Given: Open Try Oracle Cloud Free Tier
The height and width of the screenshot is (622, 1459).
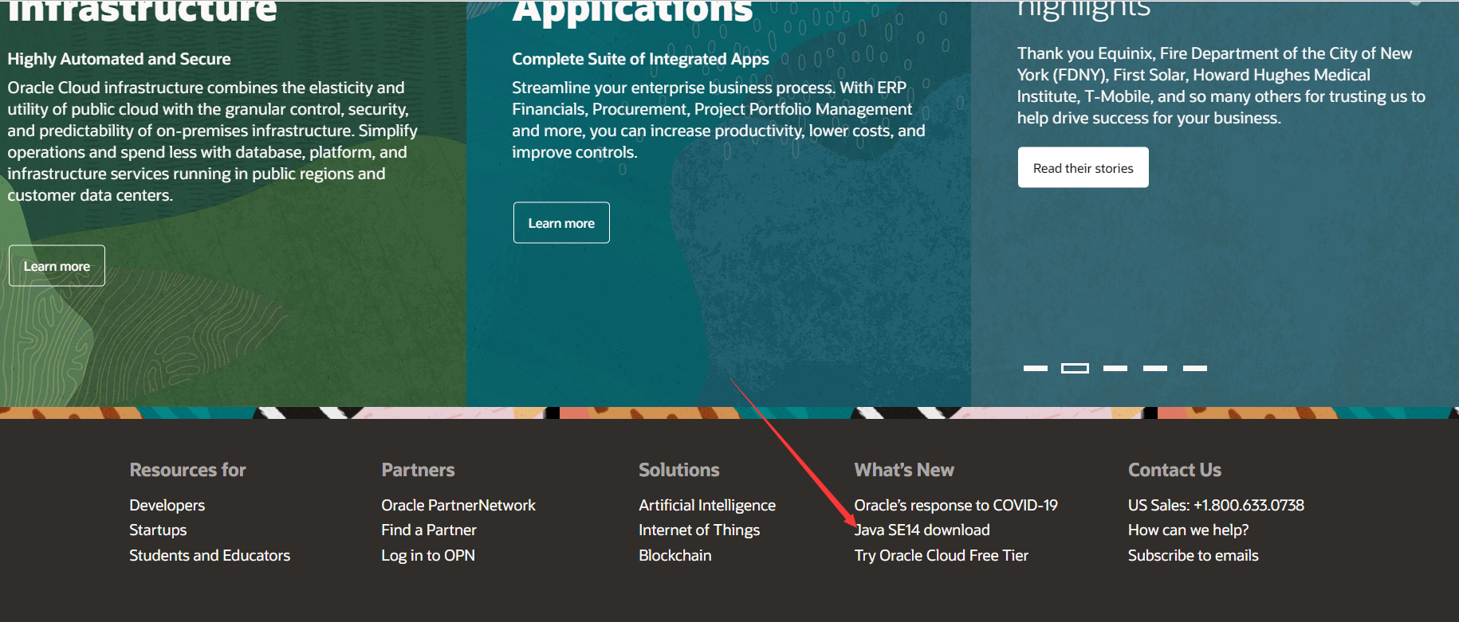Looking at the screenshot, I should (942, 555).
